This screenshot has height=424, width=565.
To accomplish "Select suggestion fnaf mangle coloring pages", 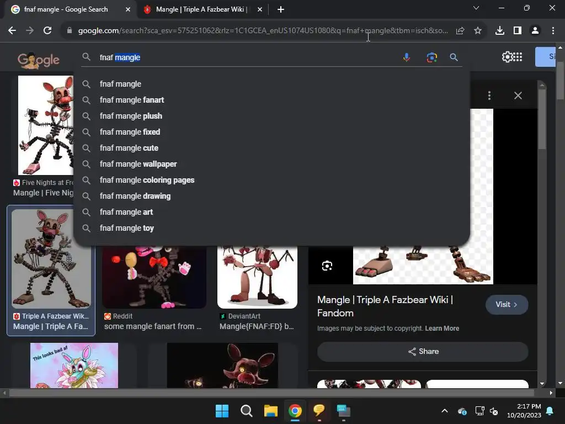I will click(271, 180).
